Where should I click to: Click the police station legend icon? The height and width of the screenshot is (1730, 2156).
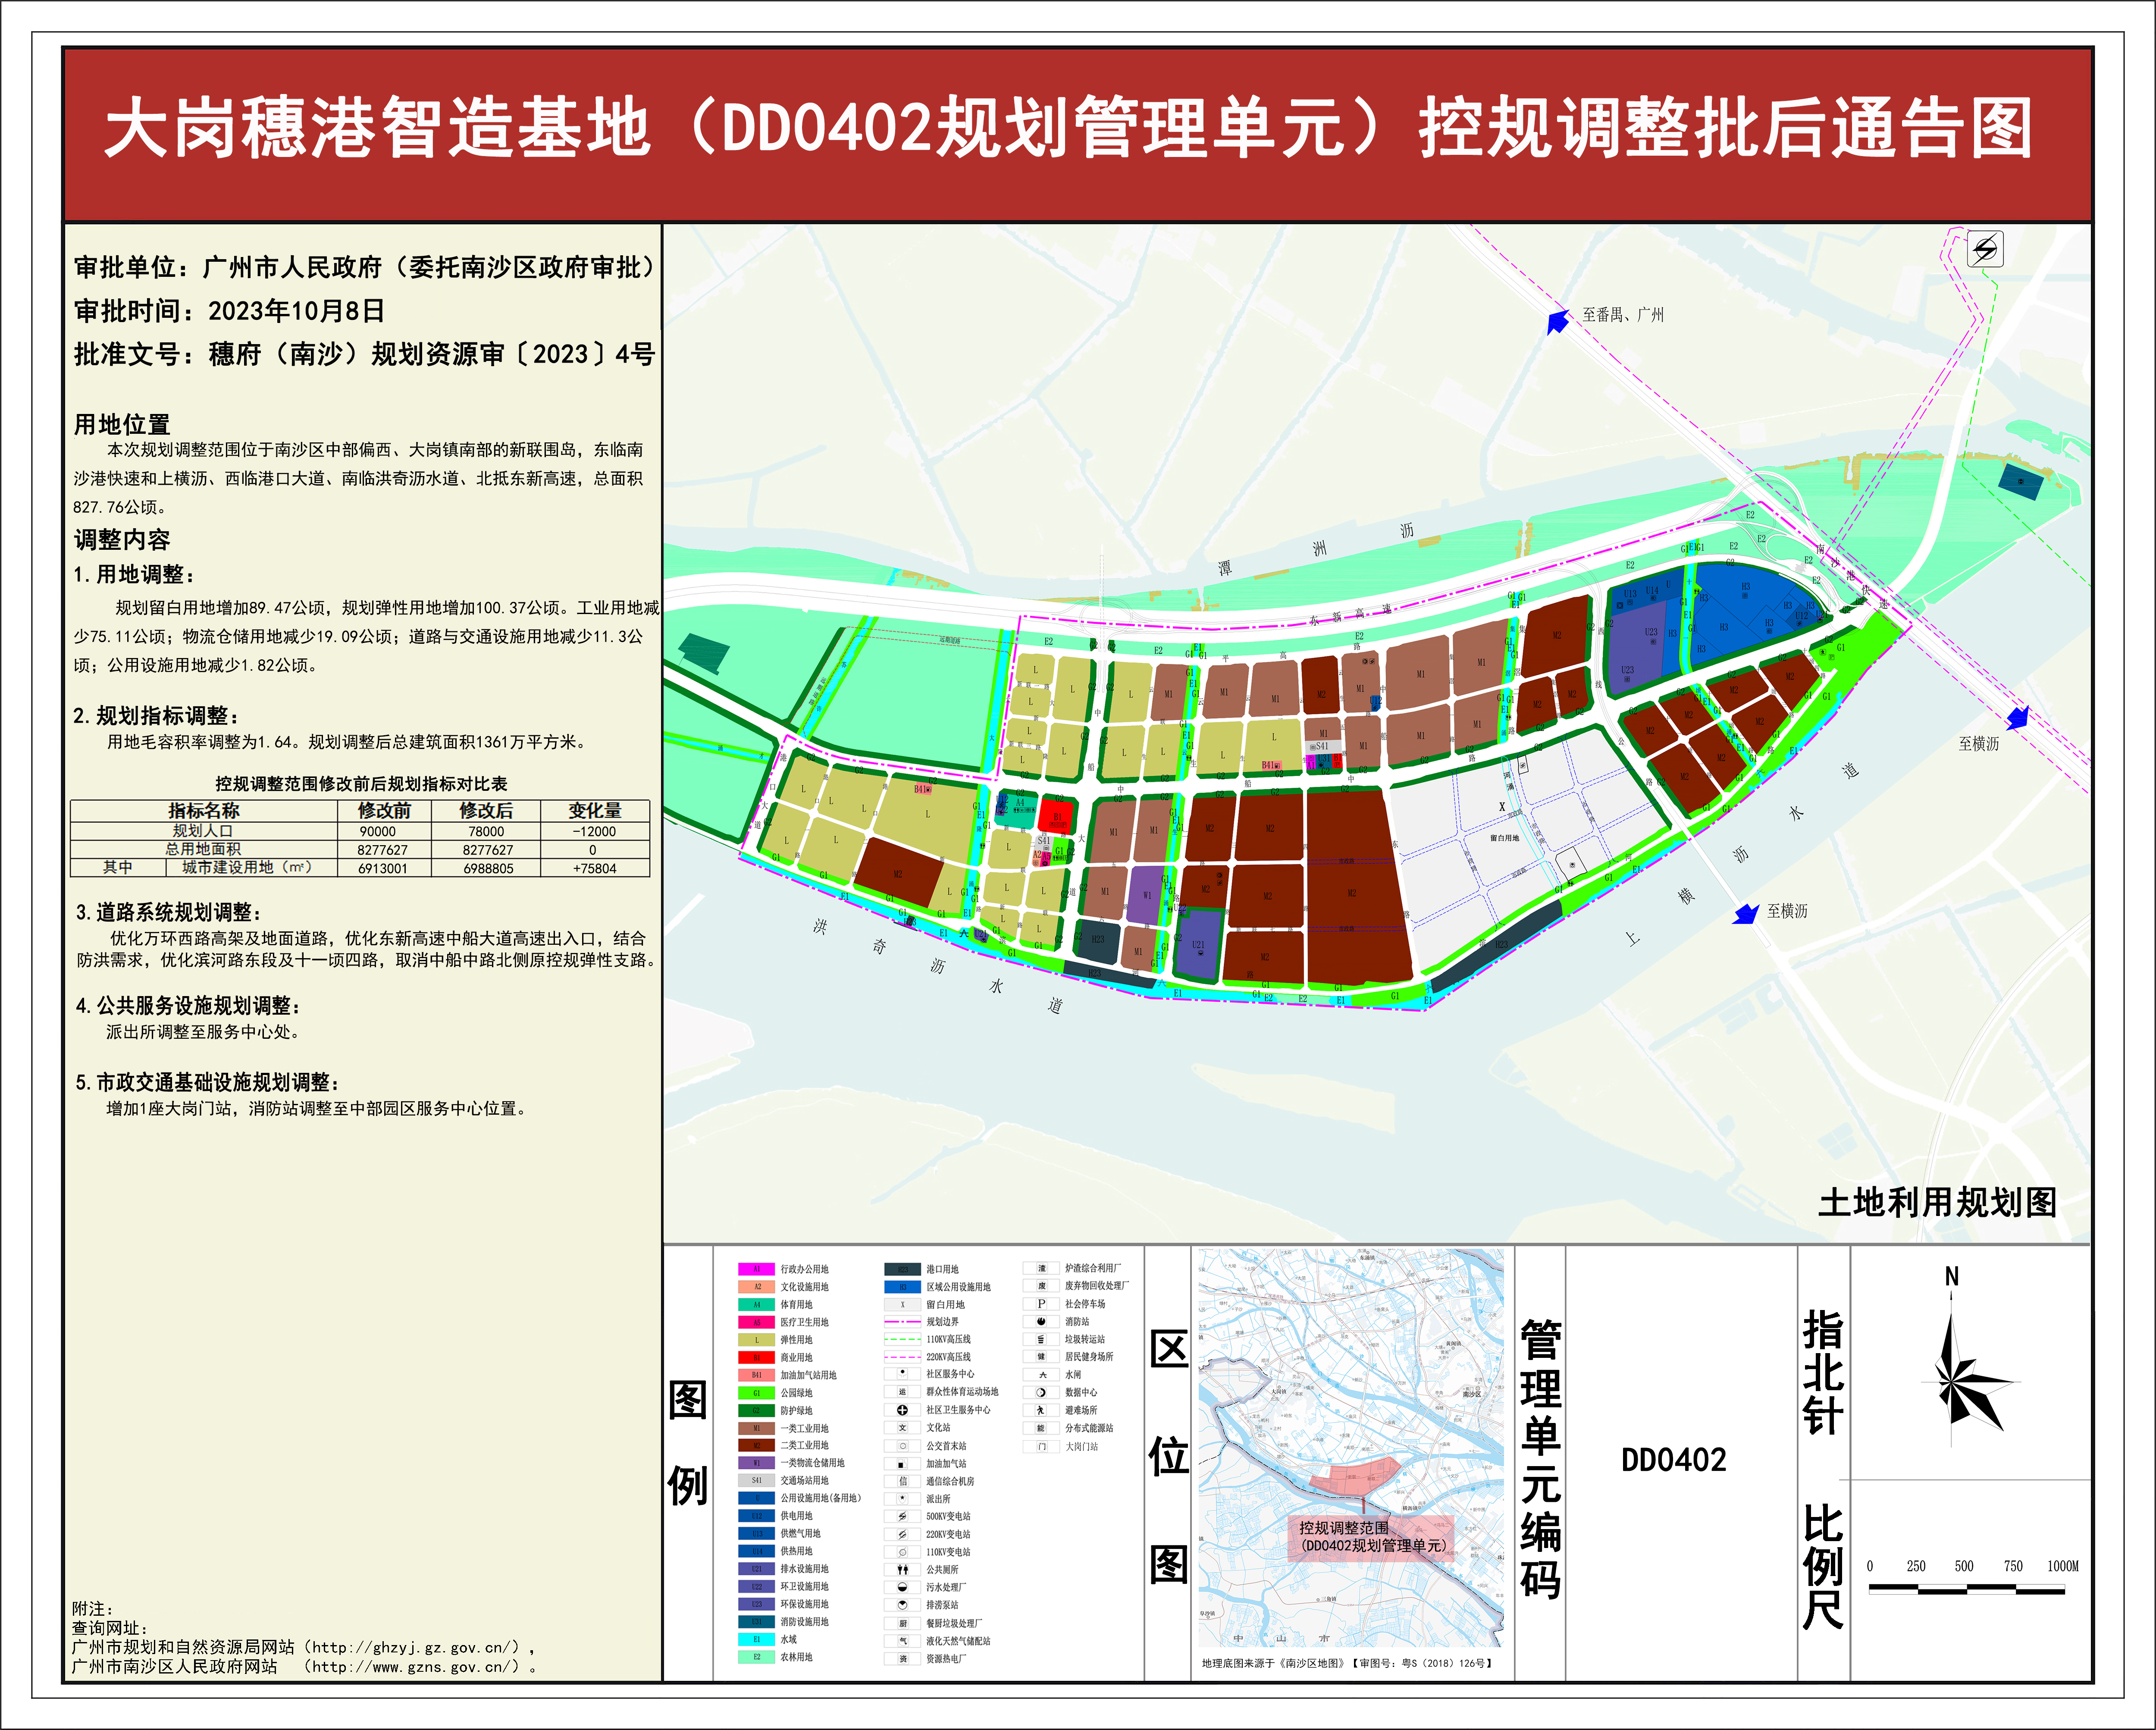coord(902,1498)
